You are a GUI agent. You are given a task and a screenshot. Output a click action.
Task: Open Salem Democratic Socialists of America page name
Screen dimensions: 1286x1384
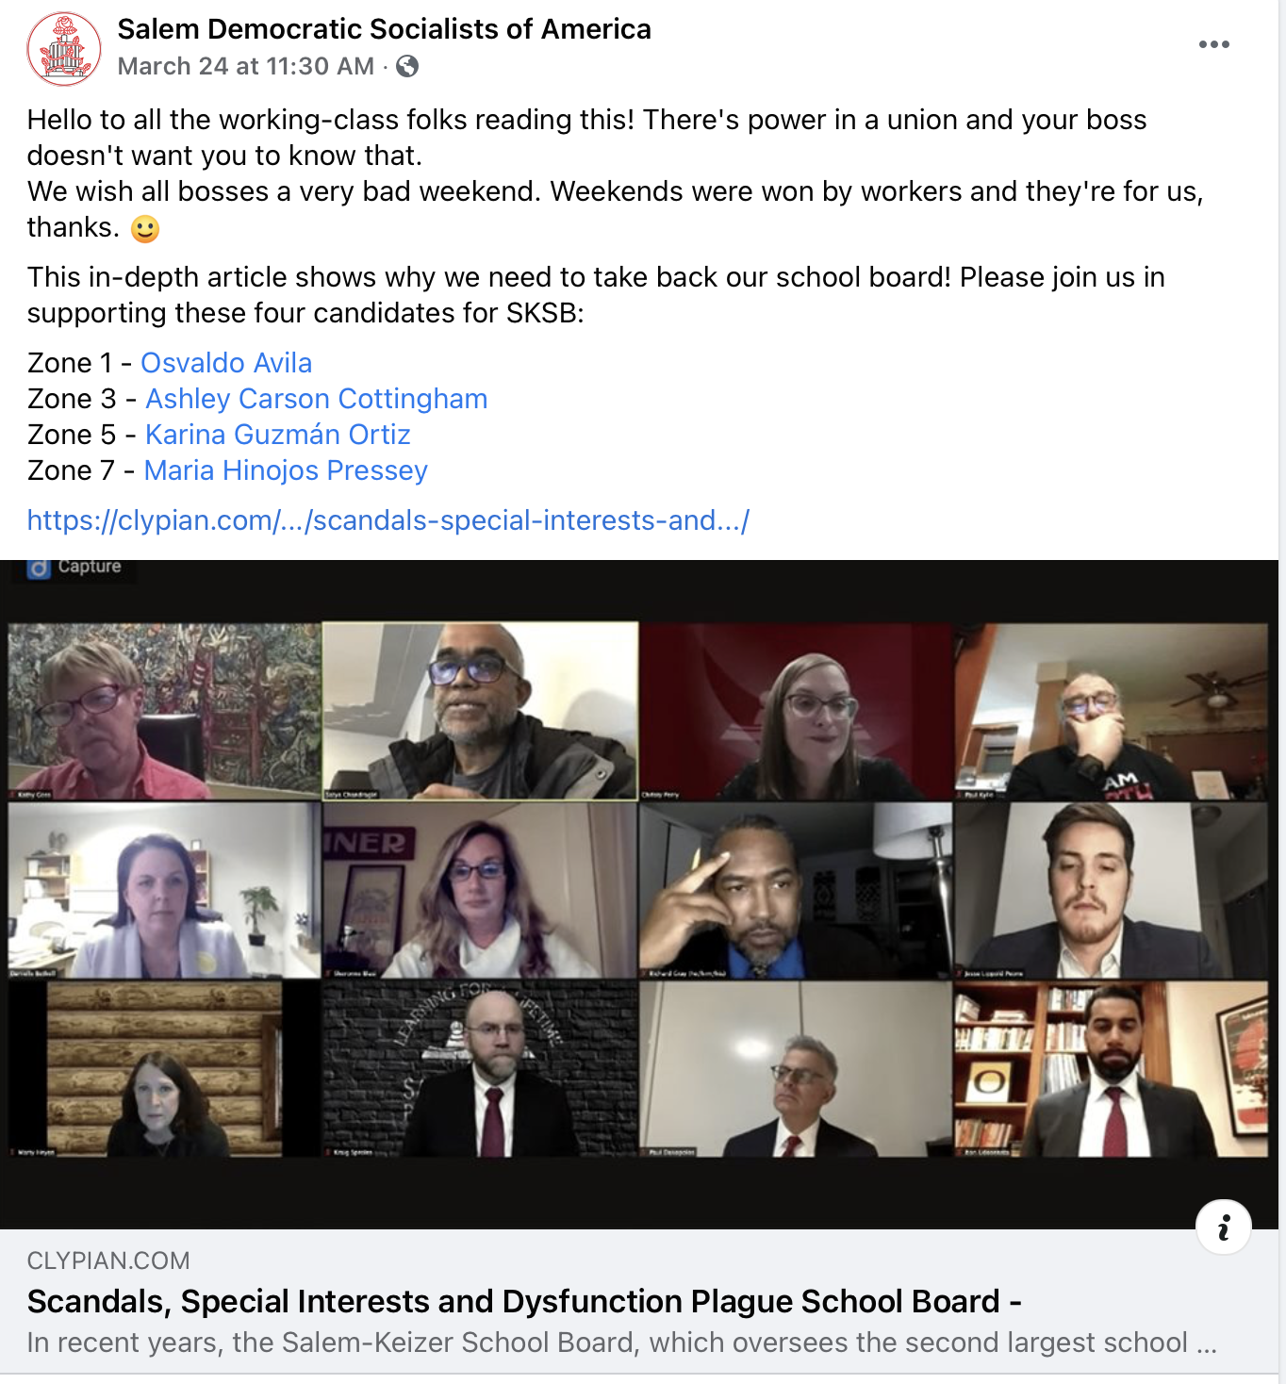point(384,29)
